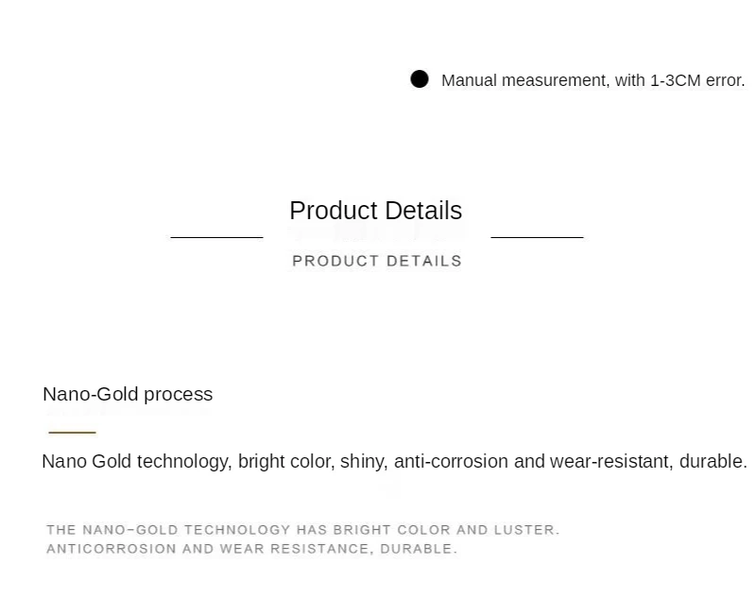Click the lowercase word "durable." ending the sentence
Viewport: 755px width, 598px height.
pyautogui.click(x=712, y=461)
